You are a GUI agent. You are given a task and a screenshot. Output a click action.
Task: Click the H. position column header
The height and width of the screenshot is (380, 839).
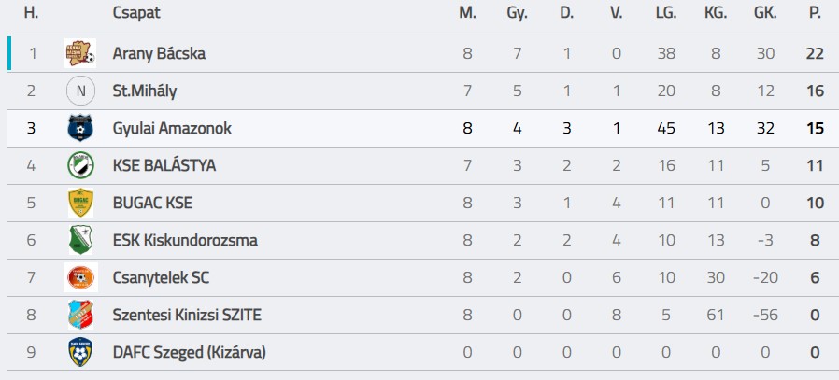[x=31, y=12]
